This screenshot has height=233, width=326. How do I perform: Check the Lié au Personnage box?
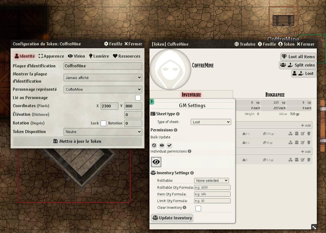(138, 97)
